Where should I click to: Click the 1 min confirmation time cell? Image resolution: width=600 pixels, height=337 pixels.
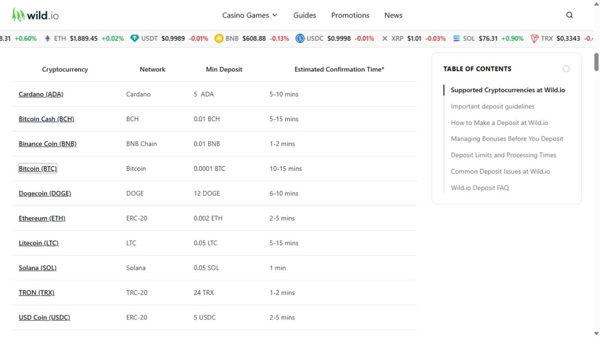pyautogui.click(x=277, y=268)
